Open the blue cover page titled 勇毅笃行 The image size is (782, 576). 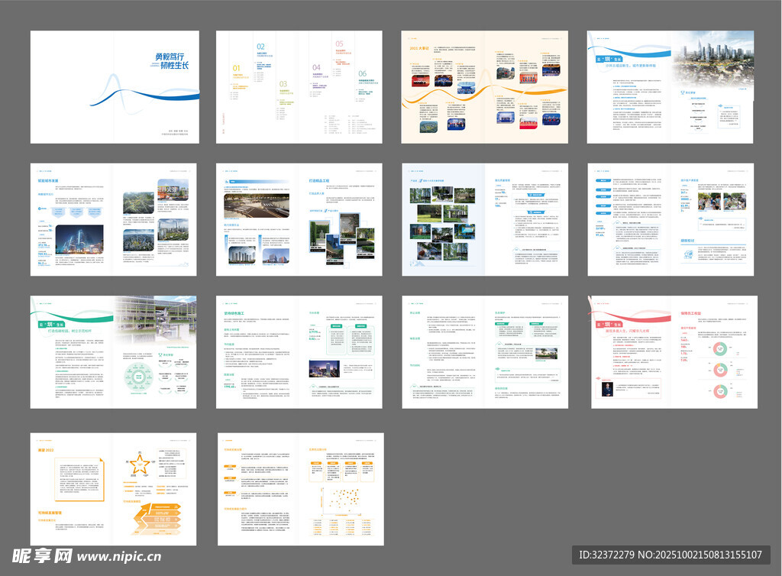[x=115, y=86]
